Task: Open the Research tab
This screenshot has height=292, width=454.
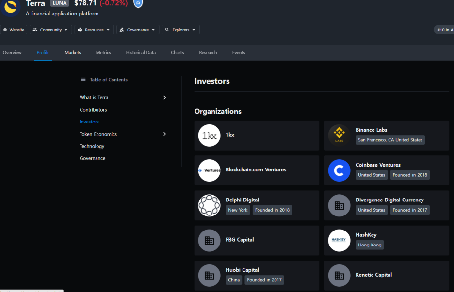Action: coord(208,53)
